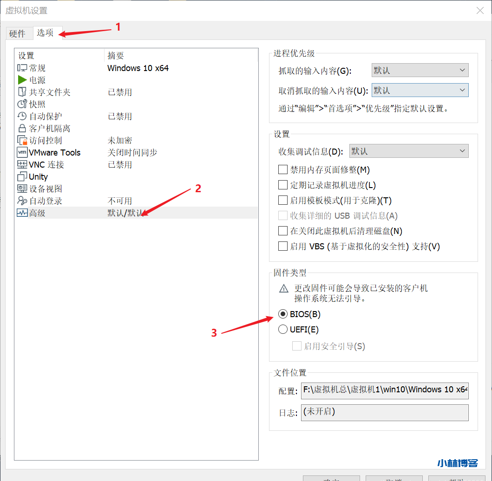Select the UEFI(E) firmware radio button
Screen dimensions: 492x481
pyautogui.click(x=283, y=330)
